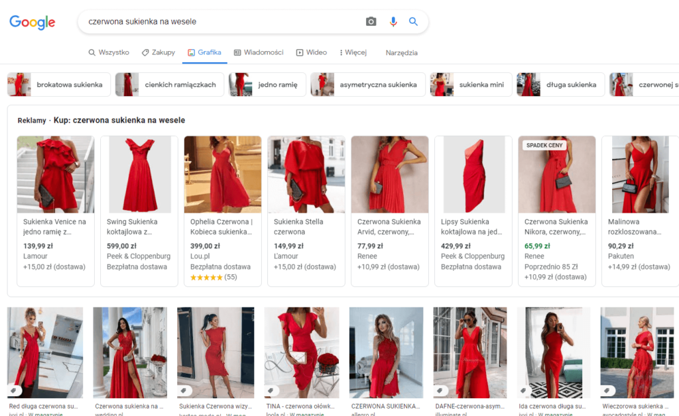Filter by brokatowa sukienka chip
Screen dimensions: 679x416
[x=59, y=84]
